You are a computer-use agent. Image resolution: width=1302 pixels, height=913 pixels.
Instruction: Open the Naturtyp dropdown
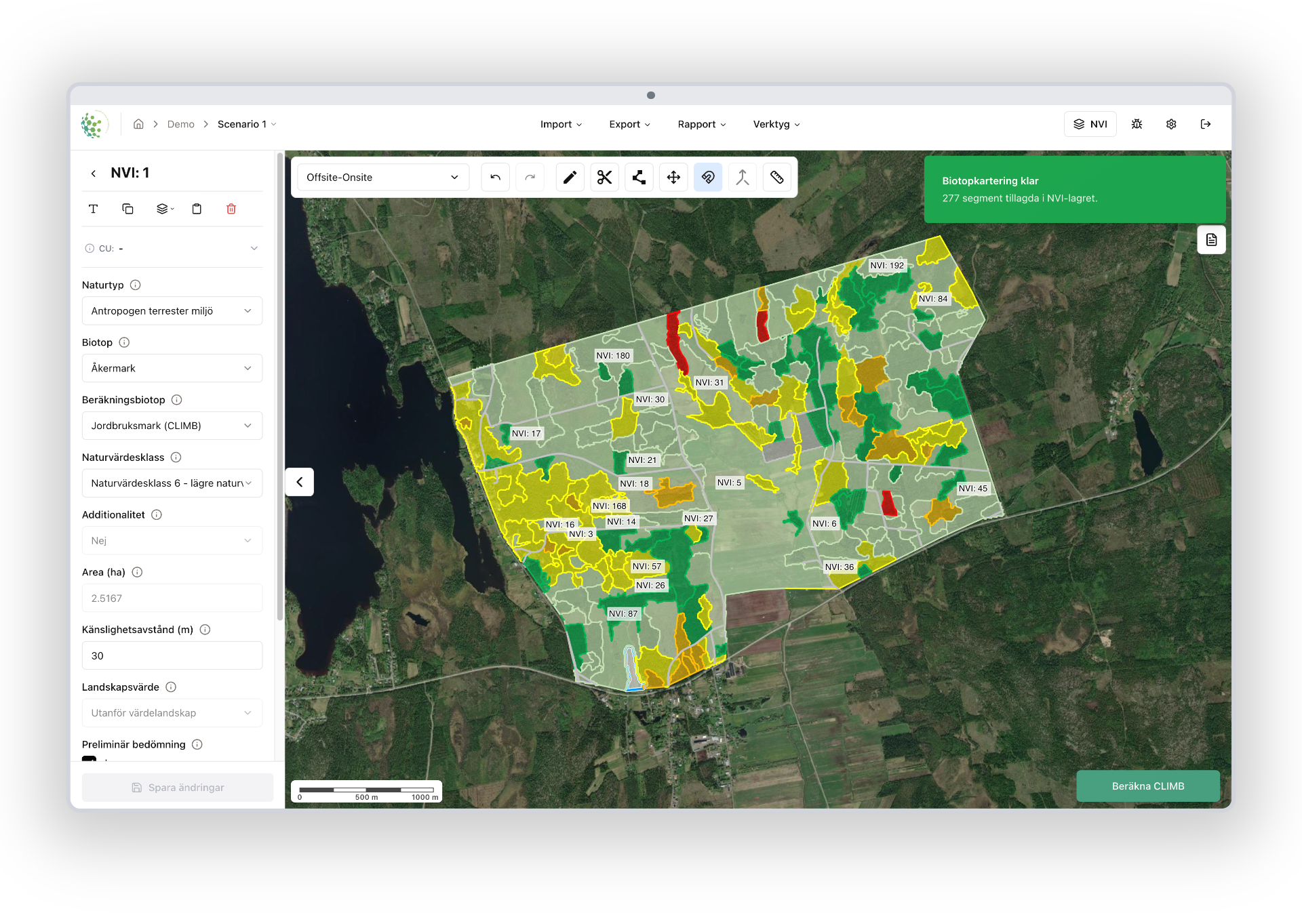point(172,311)
